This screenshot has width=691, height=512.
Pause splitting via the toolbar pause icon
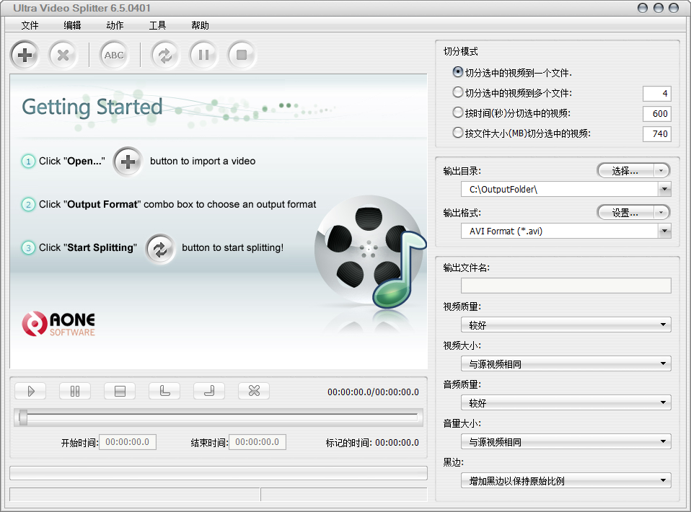tap(203, 55)
